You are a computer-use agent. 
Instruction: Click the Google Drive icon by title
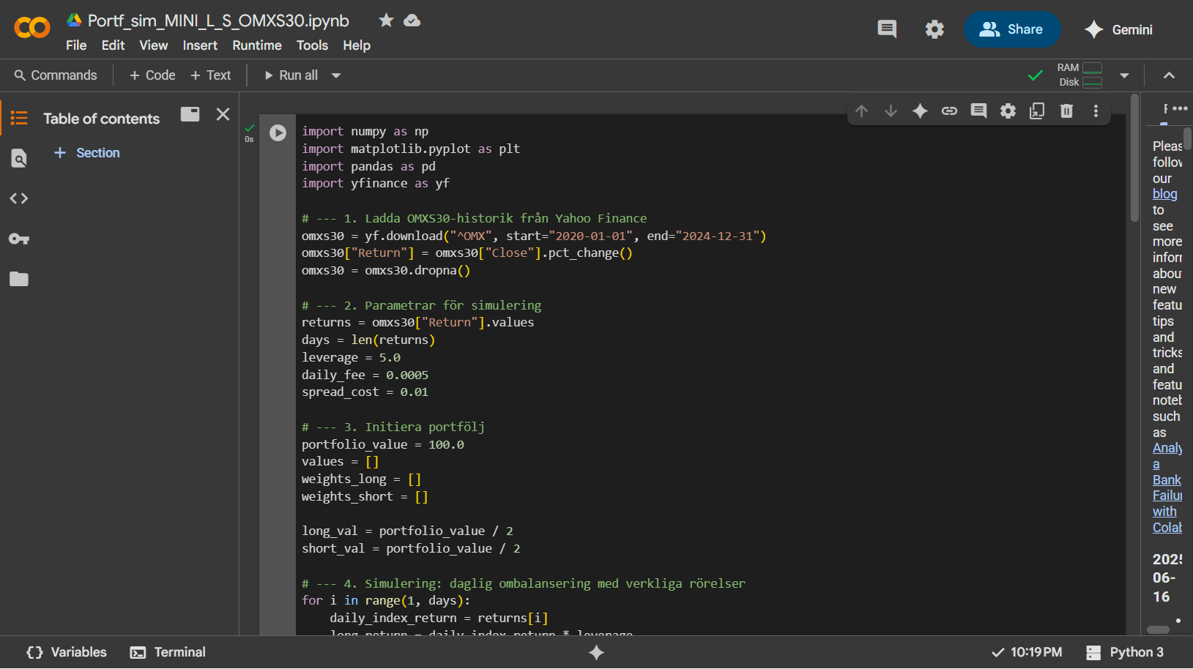pos(74,20)
